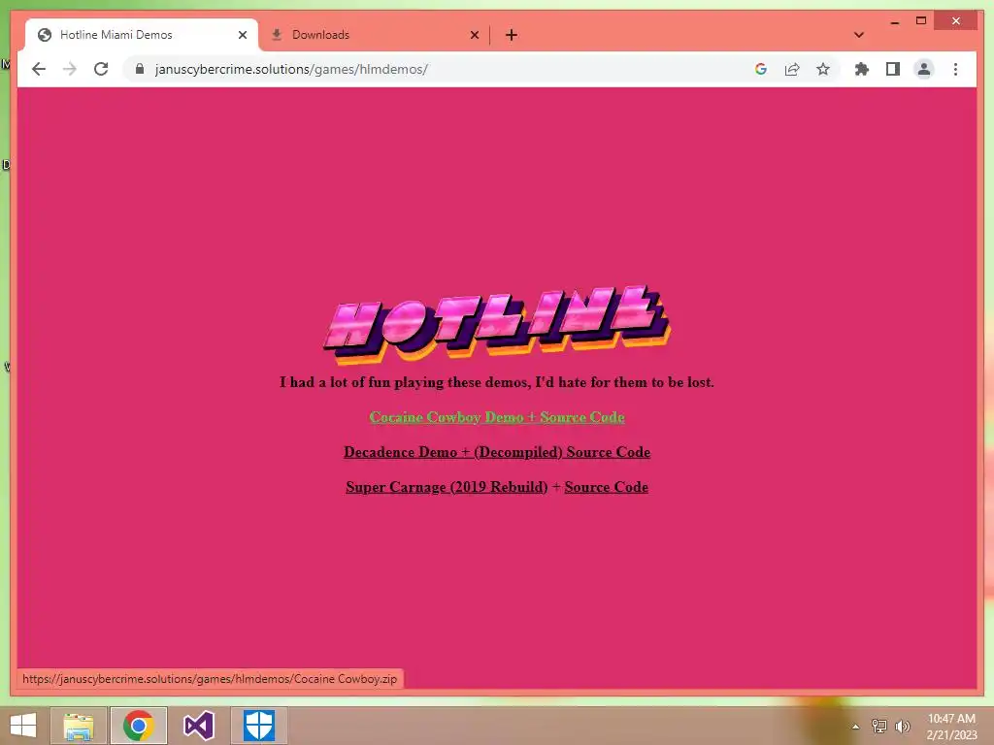Open the volume speaker tray icon

[903, 726]
